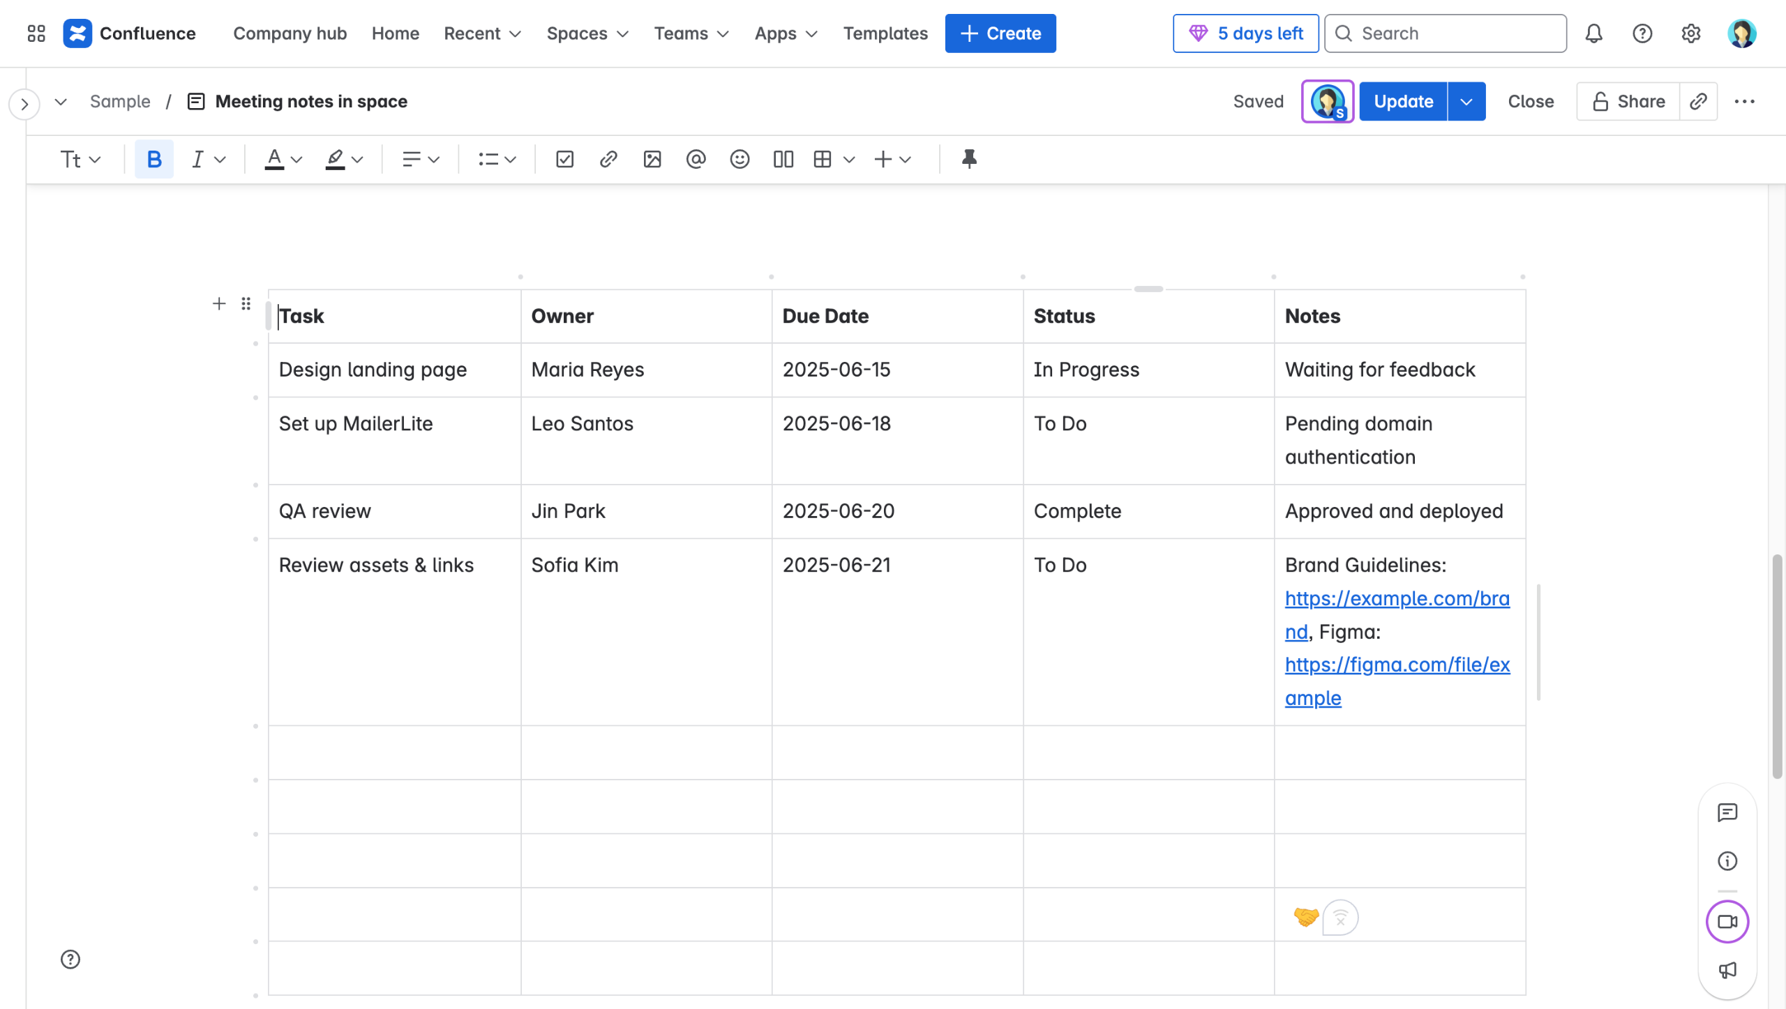Open the comments panel icon
This screenshot has width=1786, height=1009.
(1727, 812)
